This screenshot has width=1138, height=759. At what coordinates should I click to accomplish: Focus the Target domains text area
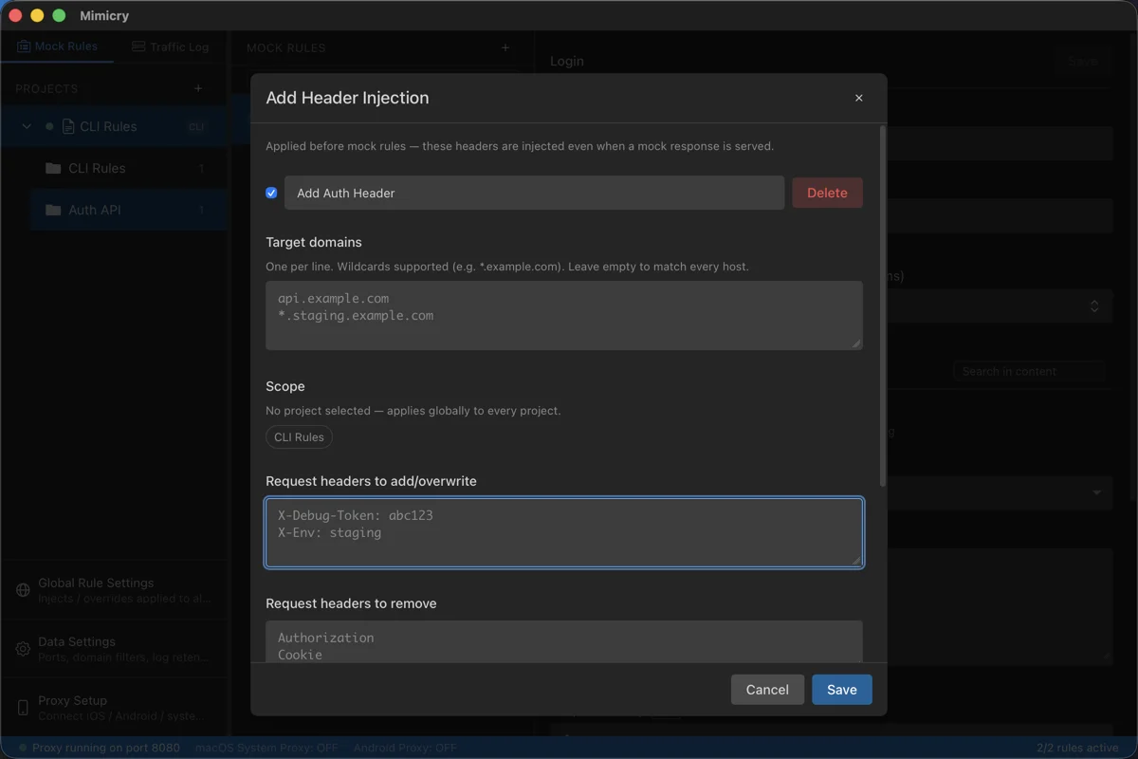(x=564, y=315)
